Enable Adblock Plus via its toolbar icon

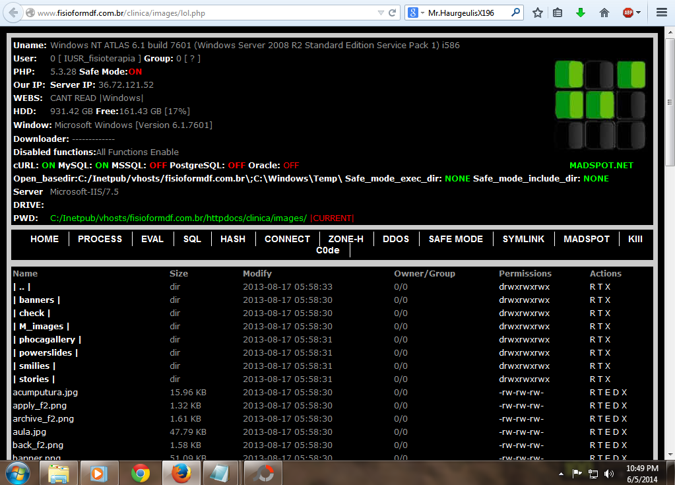pyautogui.click(x=628, y=12)
